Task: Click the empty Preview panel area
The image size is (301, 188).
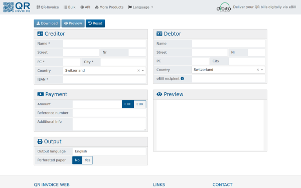Action: (x=210, y=125)
